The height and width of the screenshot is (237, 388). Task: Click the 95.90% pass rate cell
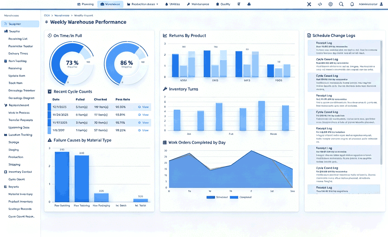coord(121,107)
